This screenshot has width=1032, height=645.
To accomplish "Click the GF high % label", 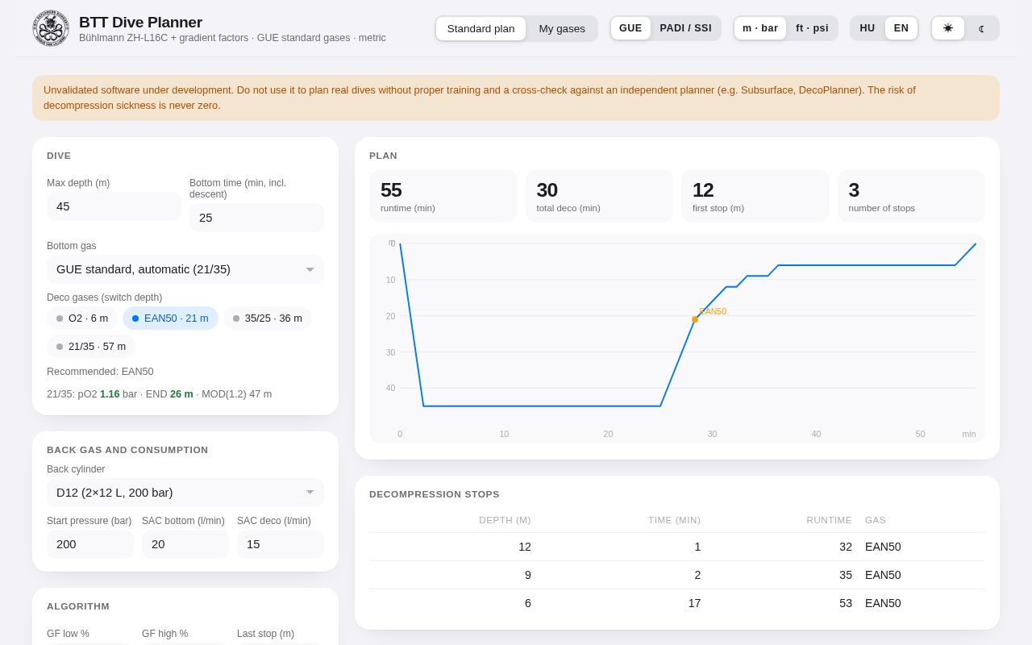I will pos(164,634).
